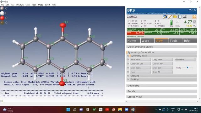Switch to the Work tab
The height and width of the screenshot is (113, 201).
click(147, 40)
